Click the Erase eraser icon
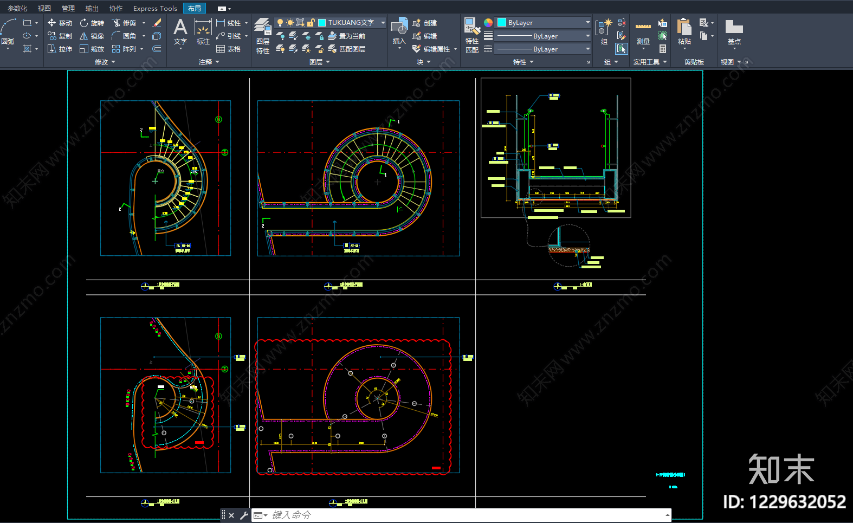 pos(157,23)
